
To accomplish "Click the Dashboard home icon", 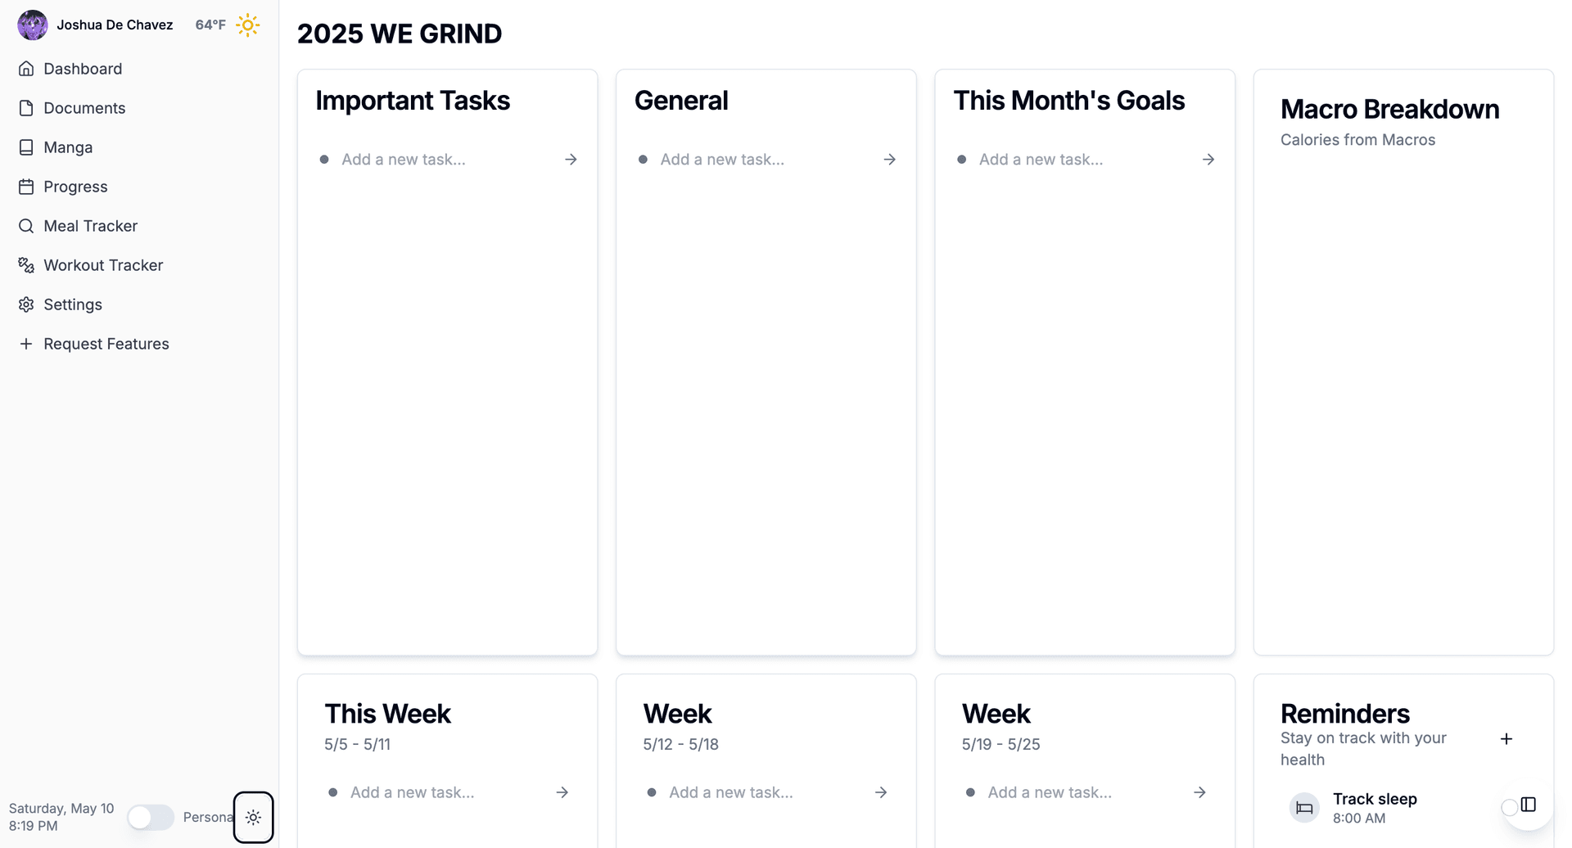I will (x=26, y=68).
